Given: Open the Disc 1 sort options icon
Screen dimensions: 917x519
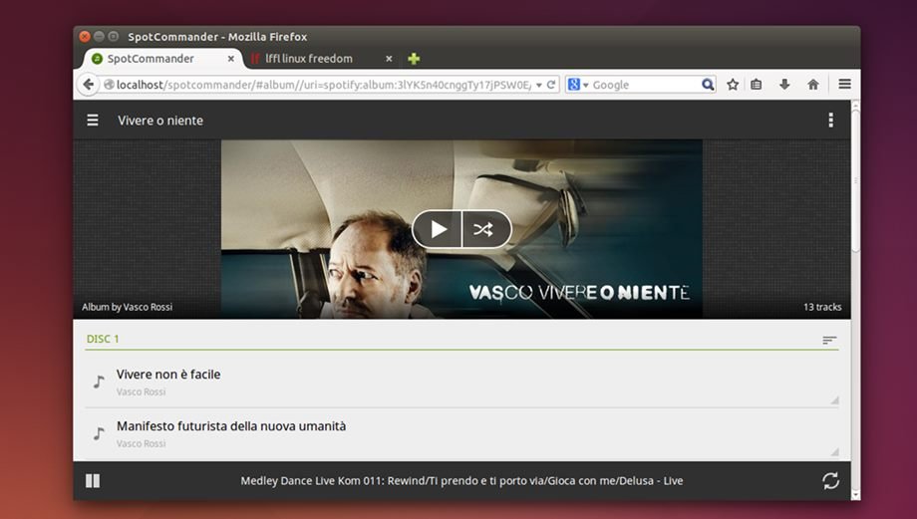Looking at the screenshot, I should click(x=829, y=341).
